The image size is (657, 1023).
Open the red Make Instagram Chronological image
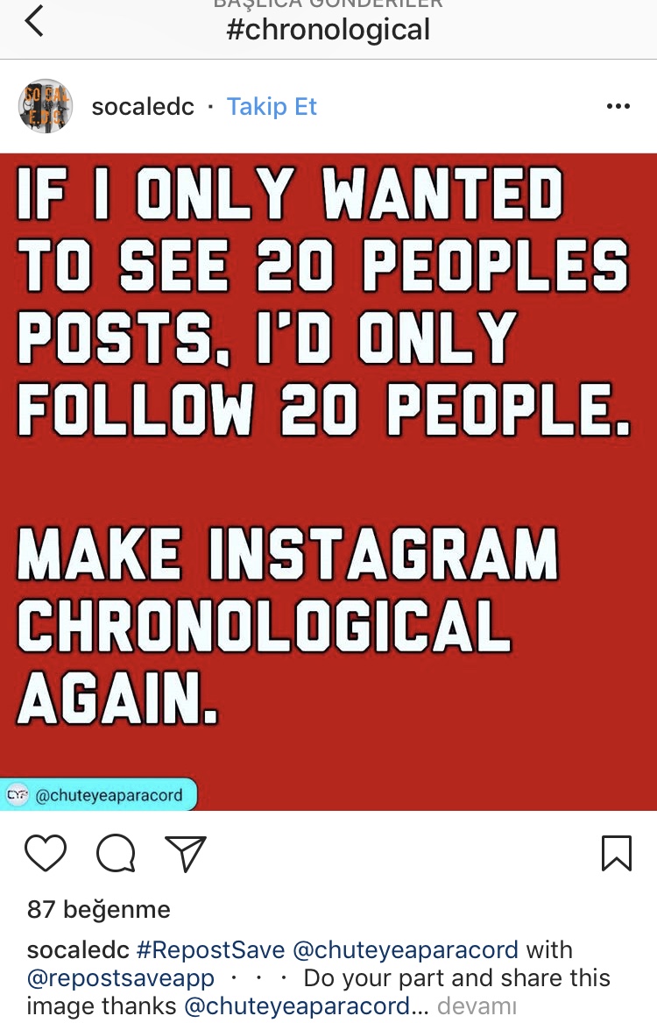pyautogui.click(x=328, y=482)
